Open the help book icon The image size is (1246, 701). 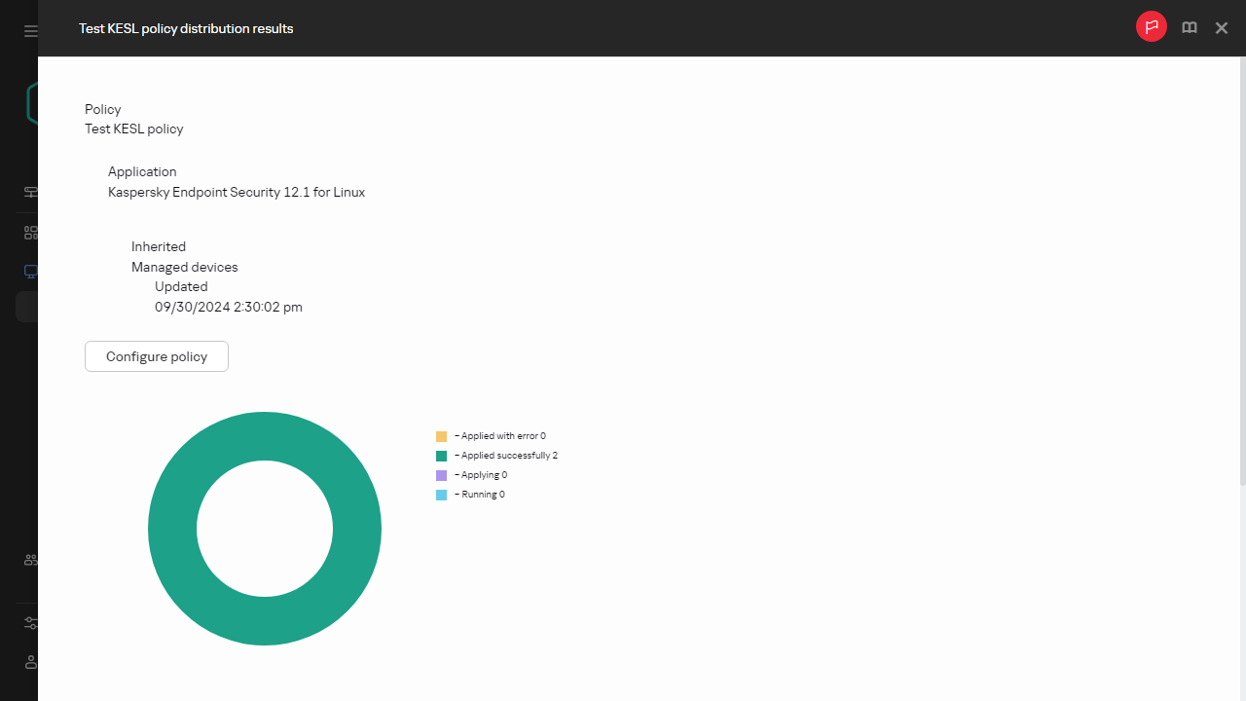point(1190,28)
